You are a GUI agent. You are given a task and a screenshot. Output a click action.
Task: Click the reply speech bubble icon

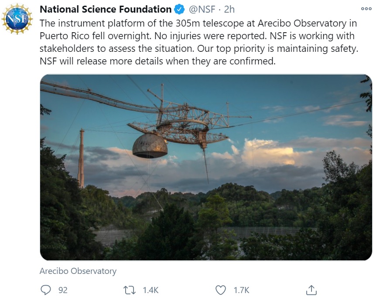pos(46,290)
